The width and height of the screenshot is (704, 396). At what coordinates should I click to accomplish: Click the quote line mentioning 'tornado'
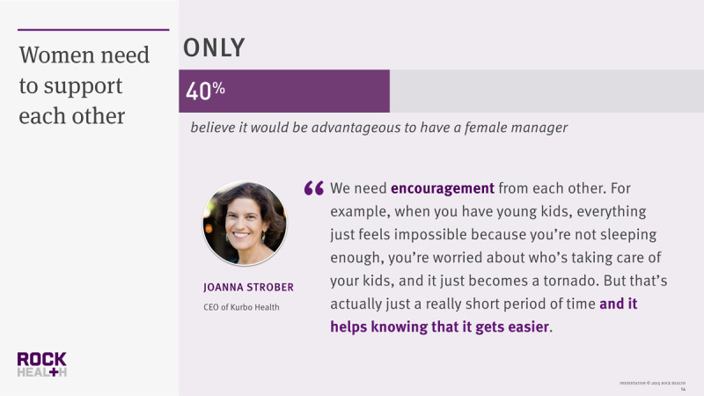499,281
